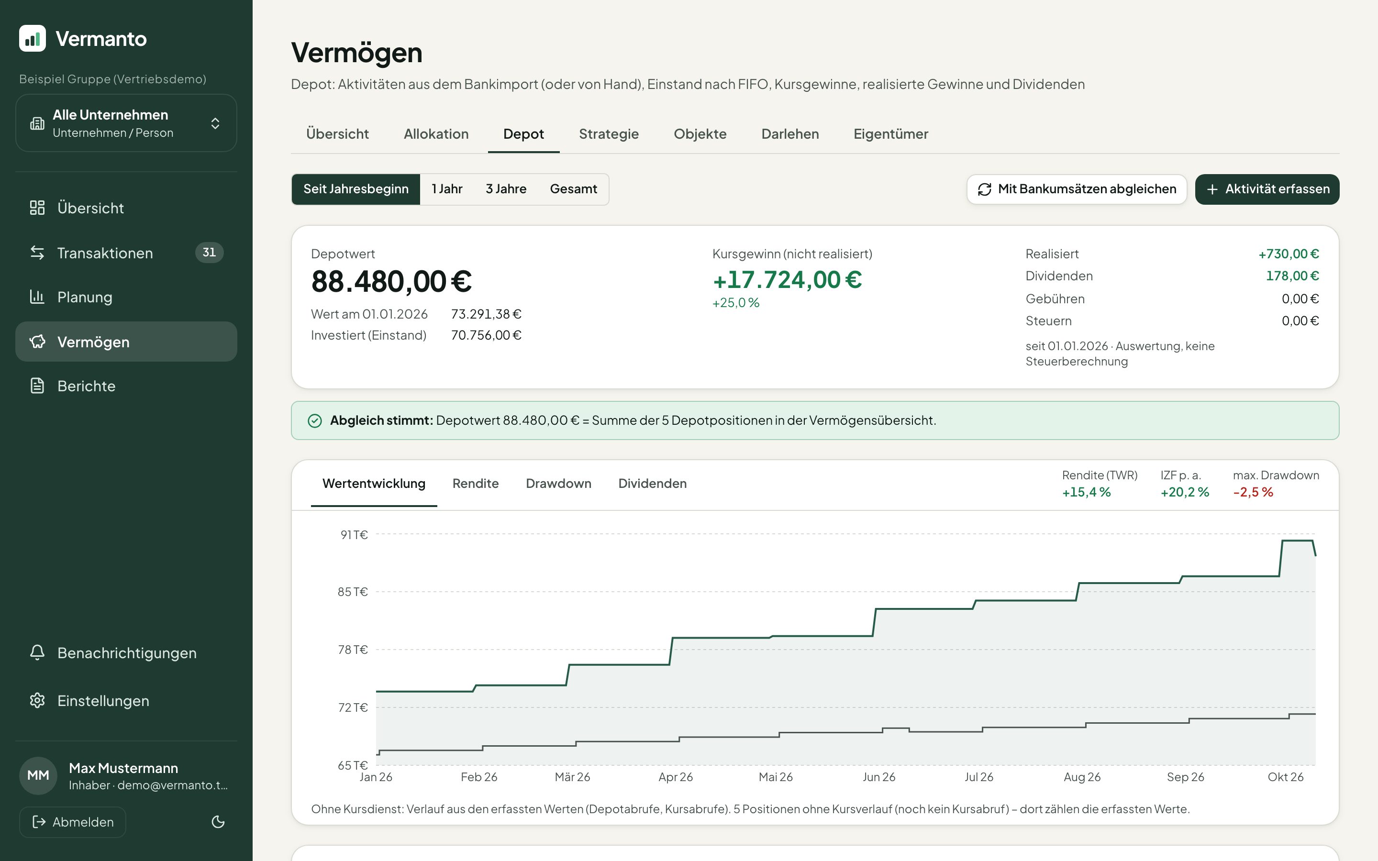Open Übersicht in the sidebar
1378x861 pixels.
pos(126,208)
